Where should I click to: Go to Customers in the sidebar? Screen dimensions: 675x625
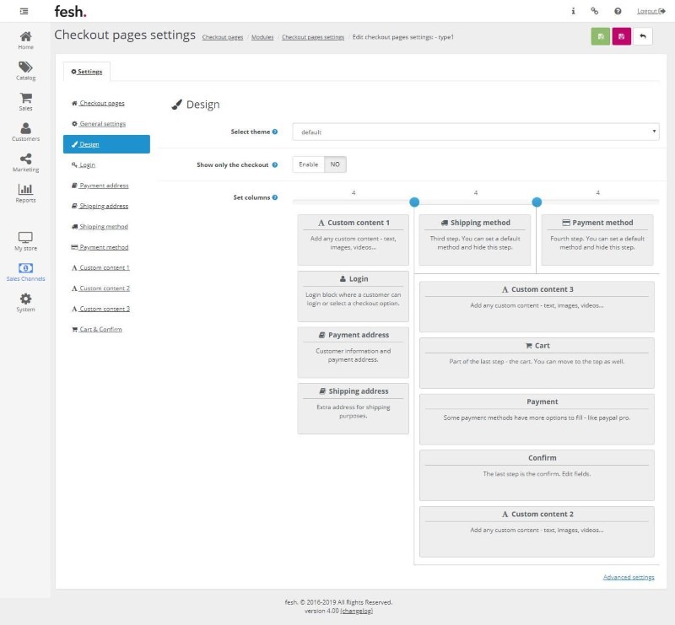point(25,132)
